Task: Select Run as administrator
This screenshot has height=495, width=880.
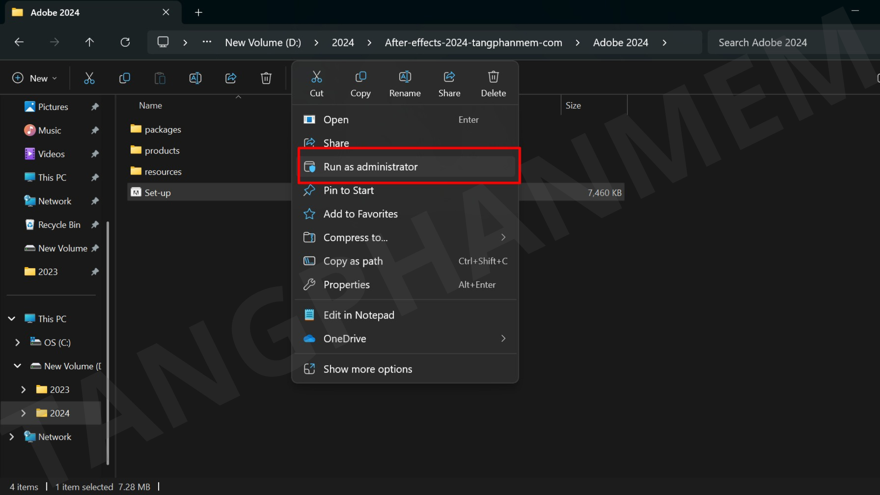Action: (370, 167)
